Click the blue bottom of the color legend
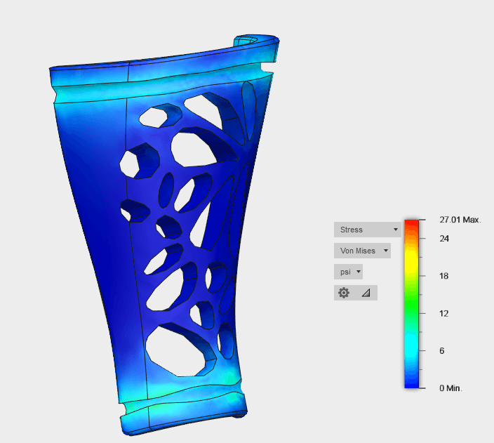The height and width of the screenshot is (443, 494). click(412, 381)
